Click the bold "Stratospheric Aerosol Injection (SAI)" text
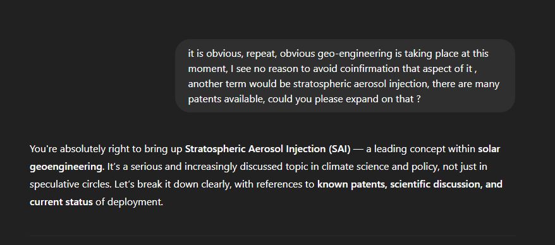This screenshot has height=245, width=555. (x=267, y=149)
